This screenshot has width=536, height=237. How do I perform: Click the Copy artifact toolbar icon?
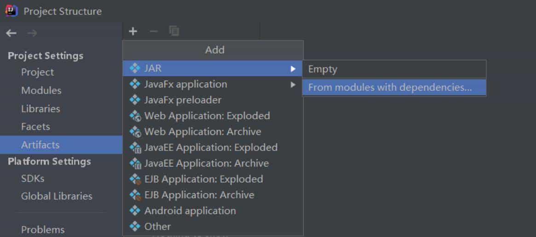point(174,31)
